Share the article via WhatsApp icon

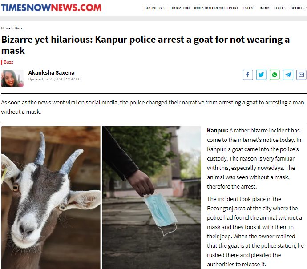click(275, 75)
